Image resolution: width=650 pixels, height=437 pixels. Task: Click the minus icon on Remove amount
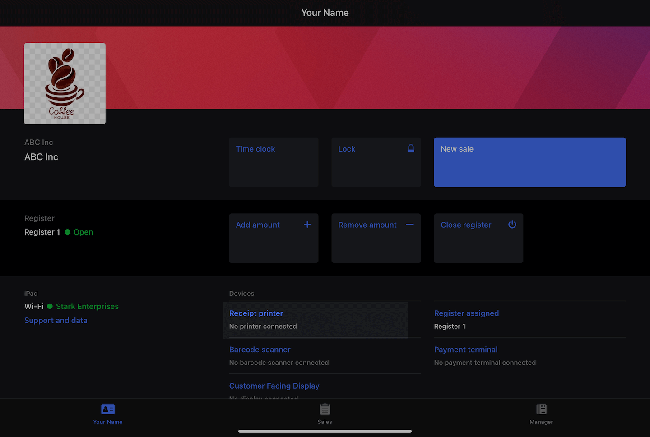[x=409, y=225]
